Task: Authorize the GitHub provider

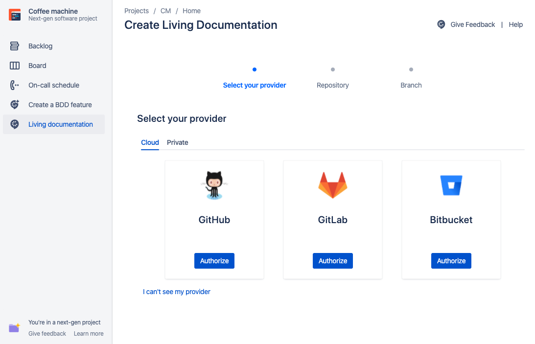Action: tap(214, 261)
